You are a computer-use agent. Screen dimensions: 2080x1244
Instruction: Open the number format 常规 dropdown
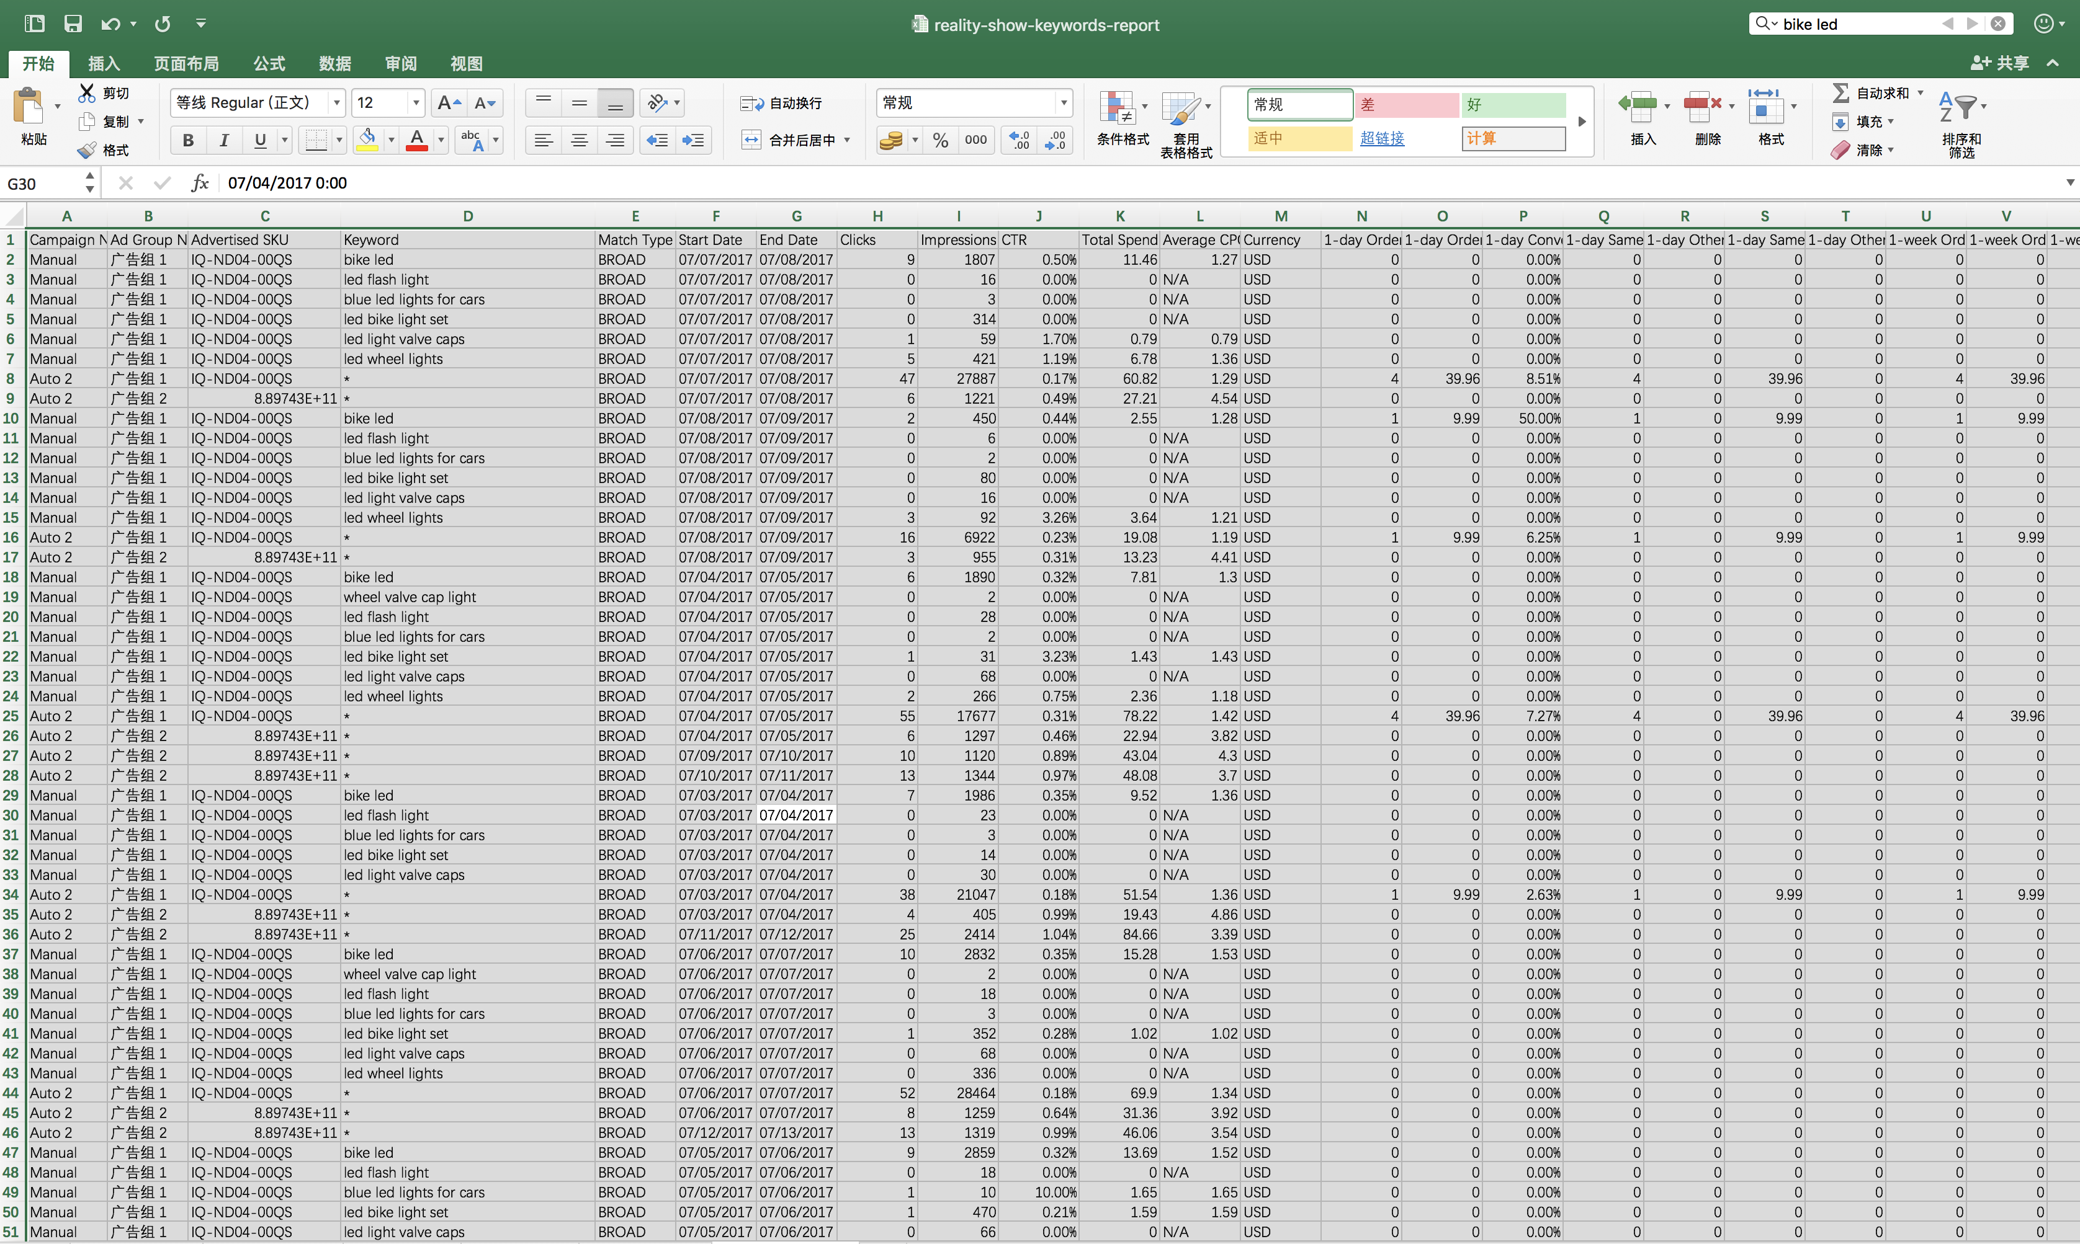[1064, 103]
